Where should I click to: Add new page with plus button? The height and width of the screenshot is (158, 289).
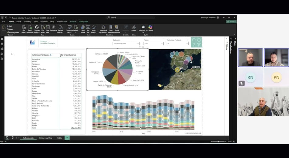(67, 138)
